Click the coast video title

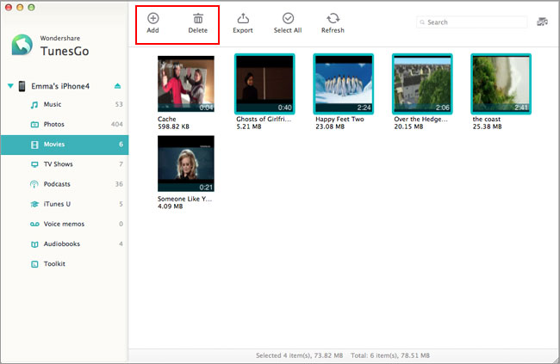[x=487, y=120]
